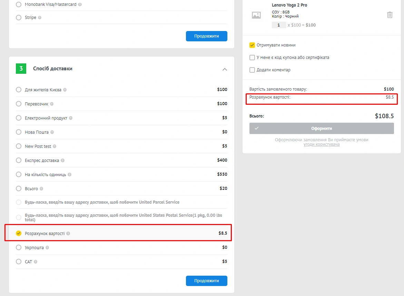Image resolution: width=404 pixels, height=296 pixels.
Task: Click Продовжити under the delivery methods
Action: pos(206,281)
